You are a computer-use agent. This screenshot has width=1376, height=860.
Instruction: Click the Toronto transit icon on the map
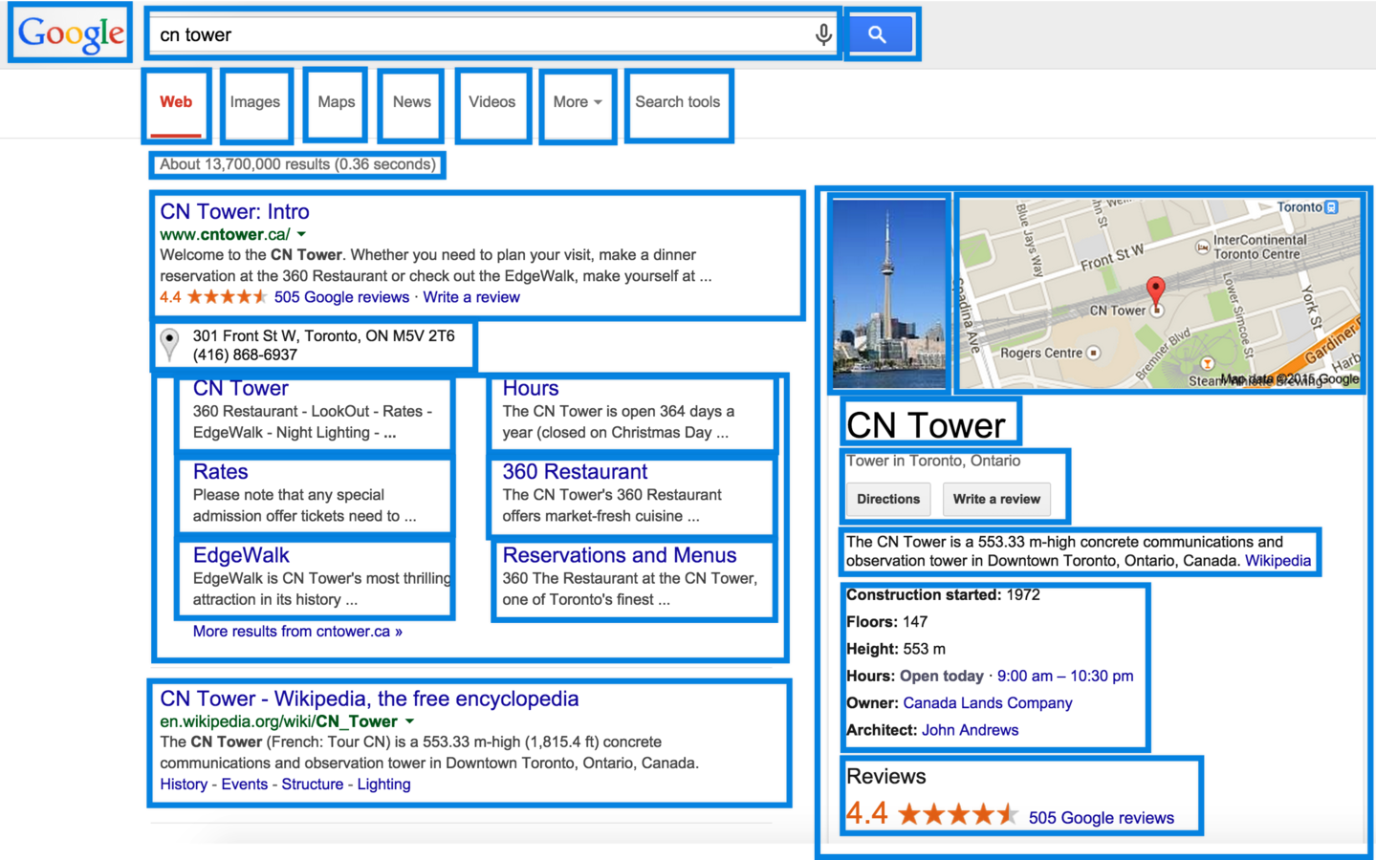(1332, 206)
